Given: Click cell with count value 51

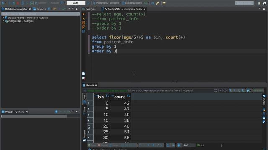Looking at the screenshot, I should click(120, 132).
